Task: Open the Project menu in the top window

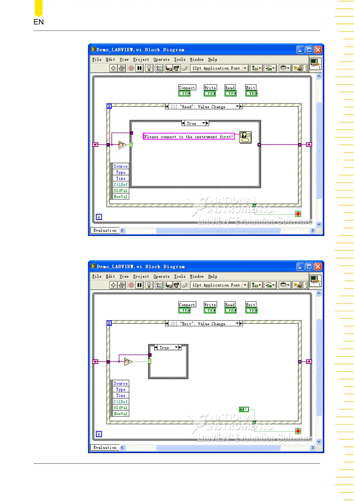Action: 141,60
